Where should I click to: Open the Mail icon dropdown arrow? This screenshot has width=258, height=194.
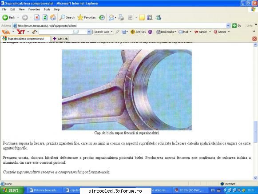115,17
